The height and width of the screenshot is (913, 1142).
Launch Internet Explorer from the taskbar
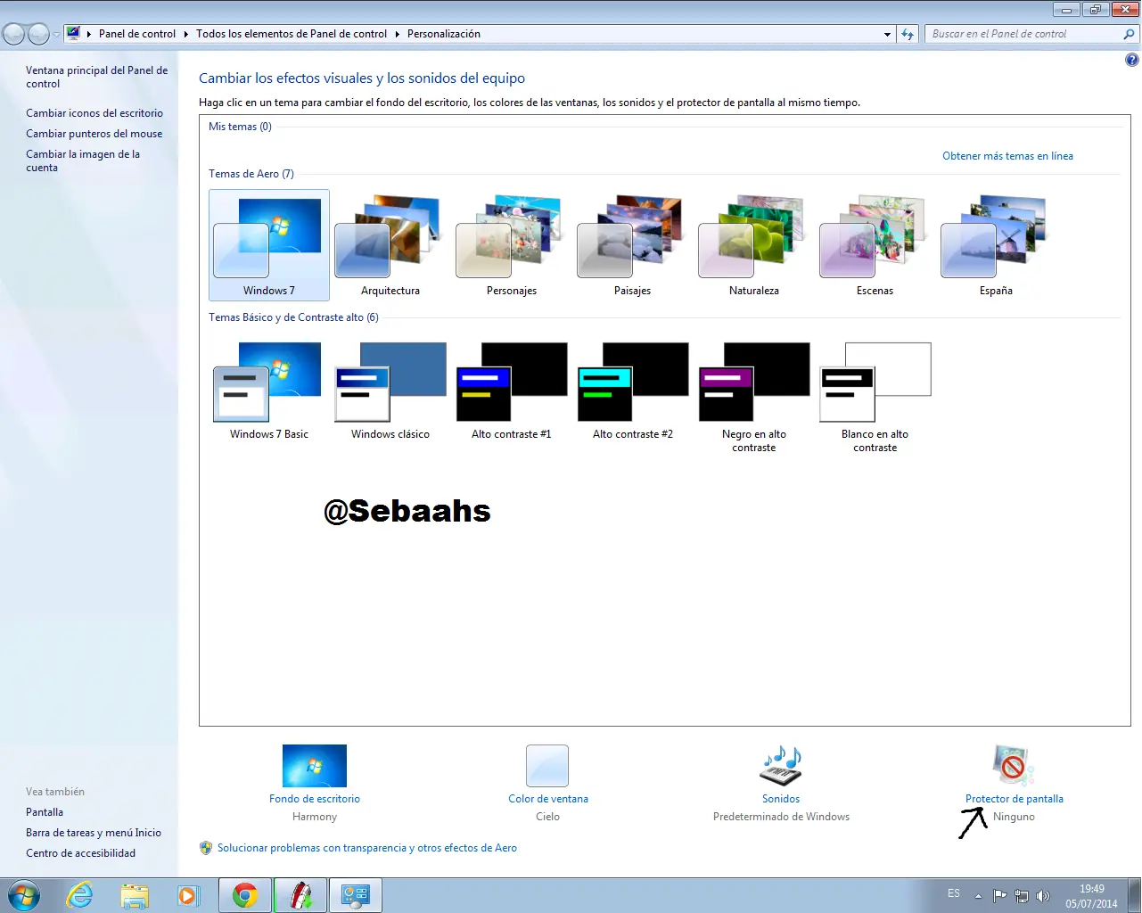click(80, 895)
